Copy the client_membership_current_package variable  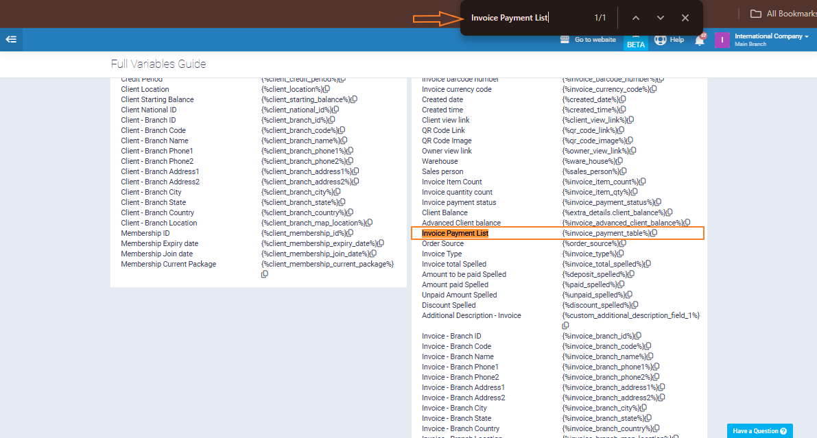pos(265,274)
